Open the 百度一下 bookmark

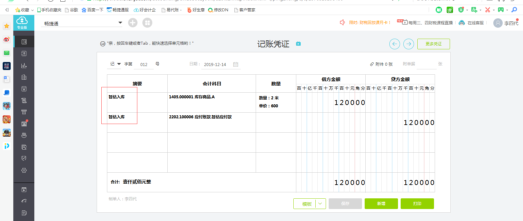[x=93, y=10]
